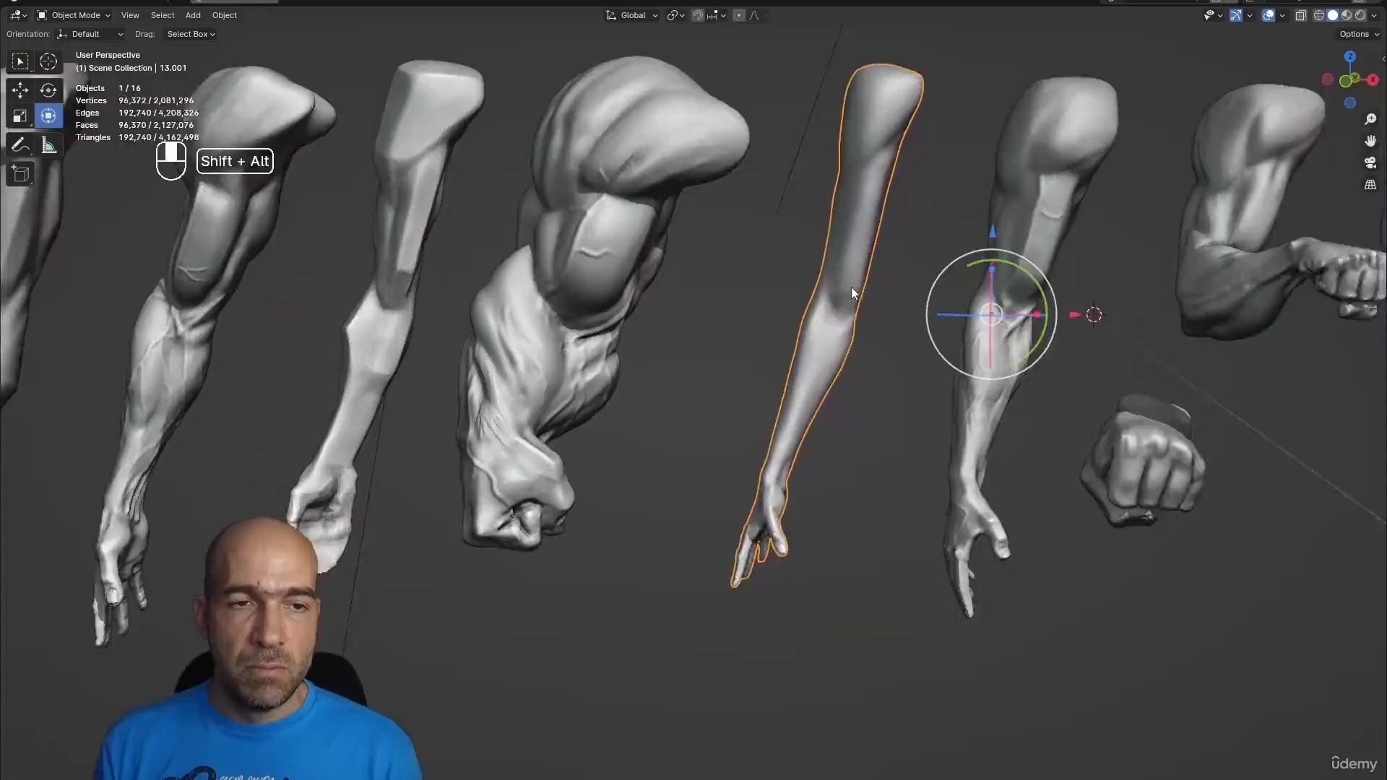
Task: Toggle proportional editing
Action: (x=739, y=15)
